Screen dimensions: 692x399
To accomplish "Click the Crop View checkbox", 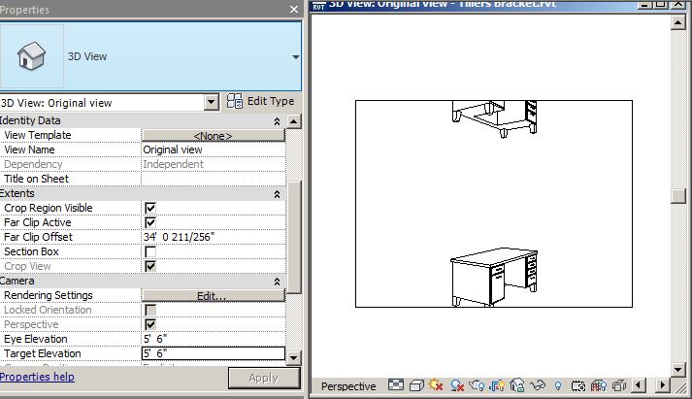I will [x=150, y=266].
